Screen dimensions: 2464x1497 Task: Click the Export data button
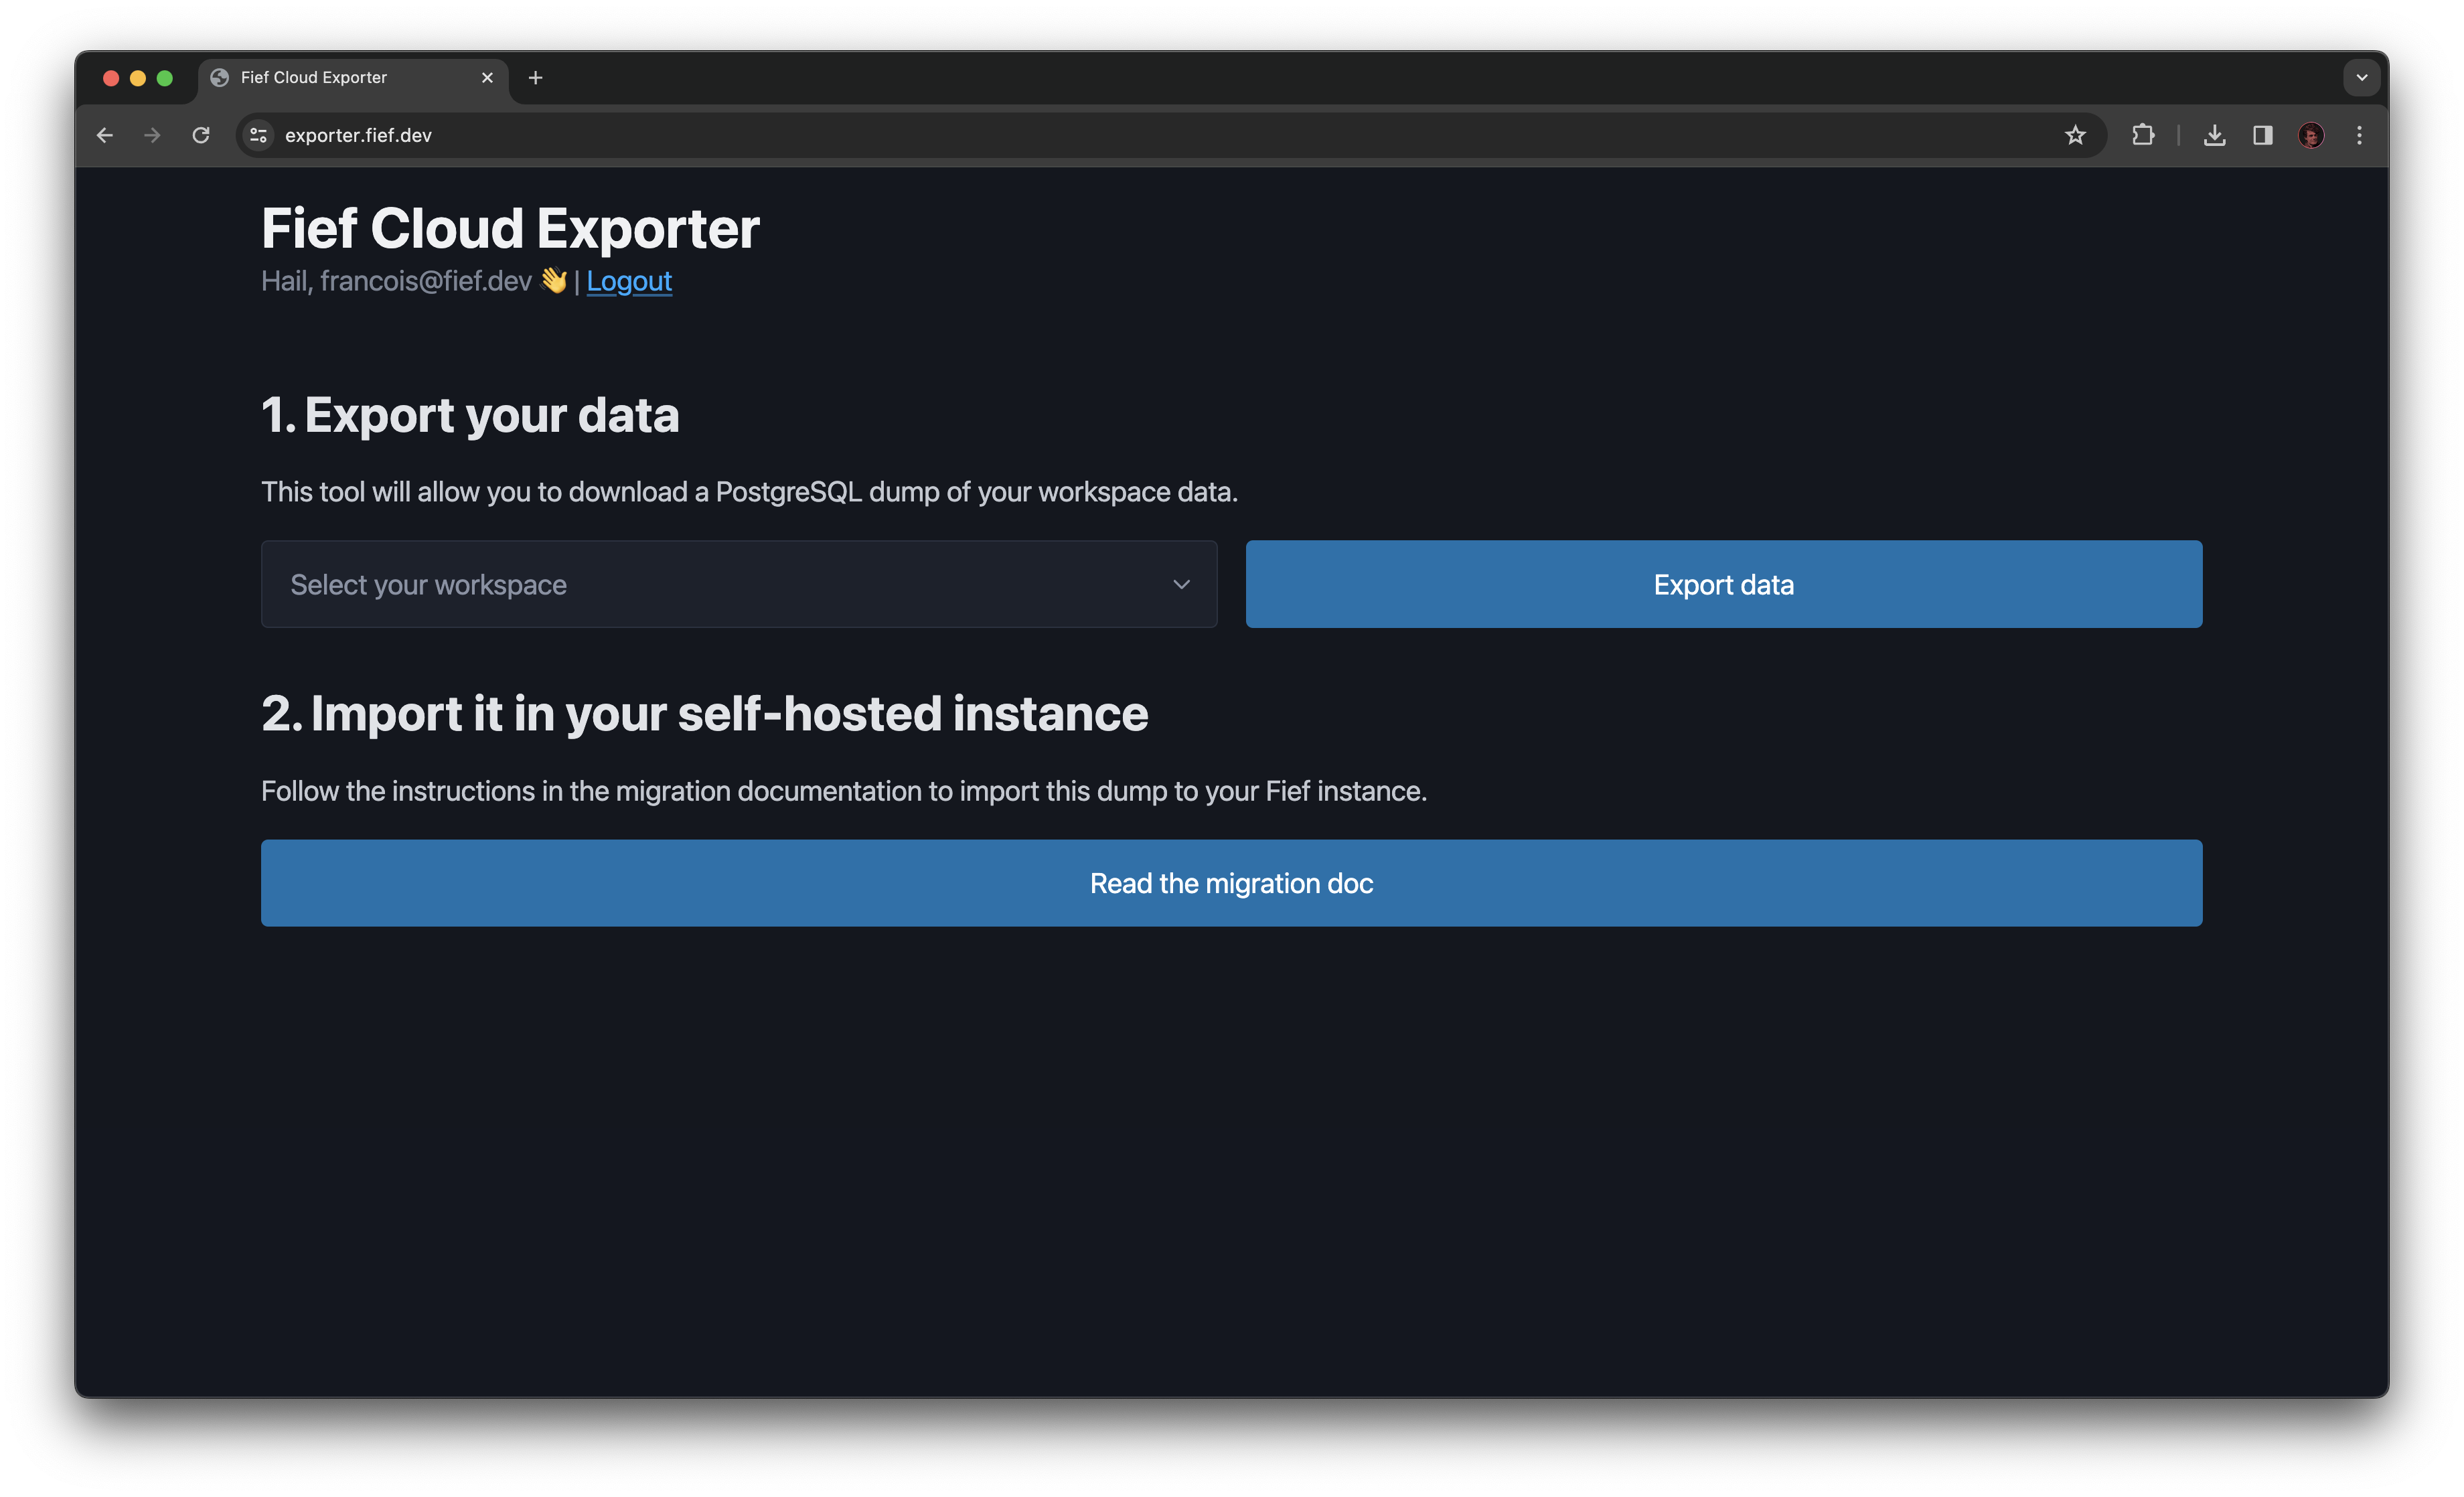click(1723, 584)
